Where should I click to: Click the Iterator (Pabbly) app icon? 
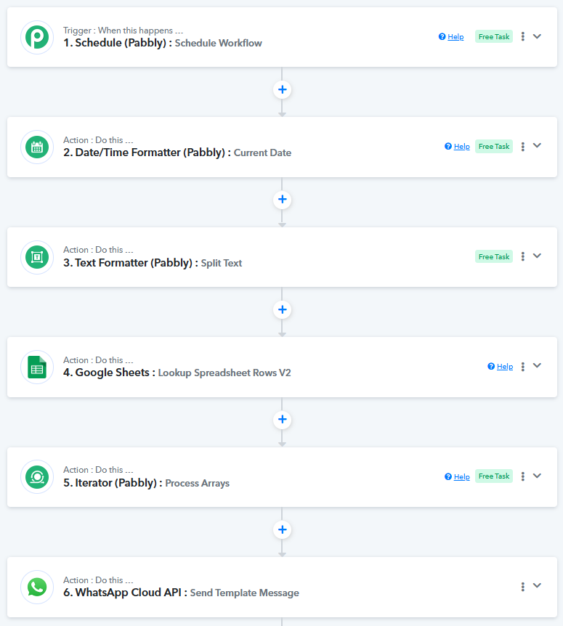pyautogui.click(x=37, y=477)
